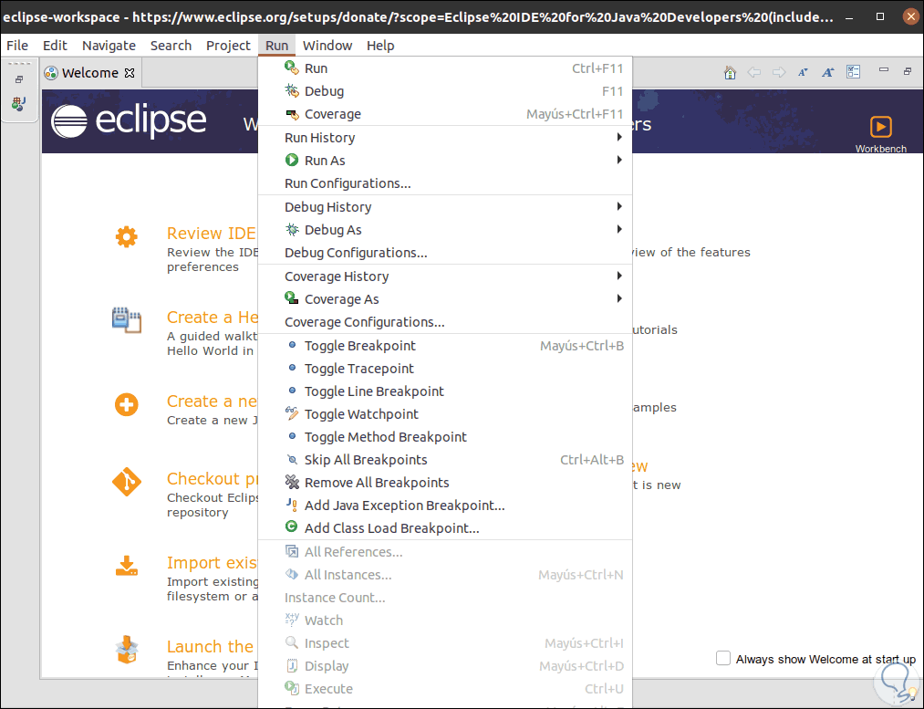Screen dimensions: 924x709
Task: Click the Import download arrow icon
Action: tap(127, 566)
